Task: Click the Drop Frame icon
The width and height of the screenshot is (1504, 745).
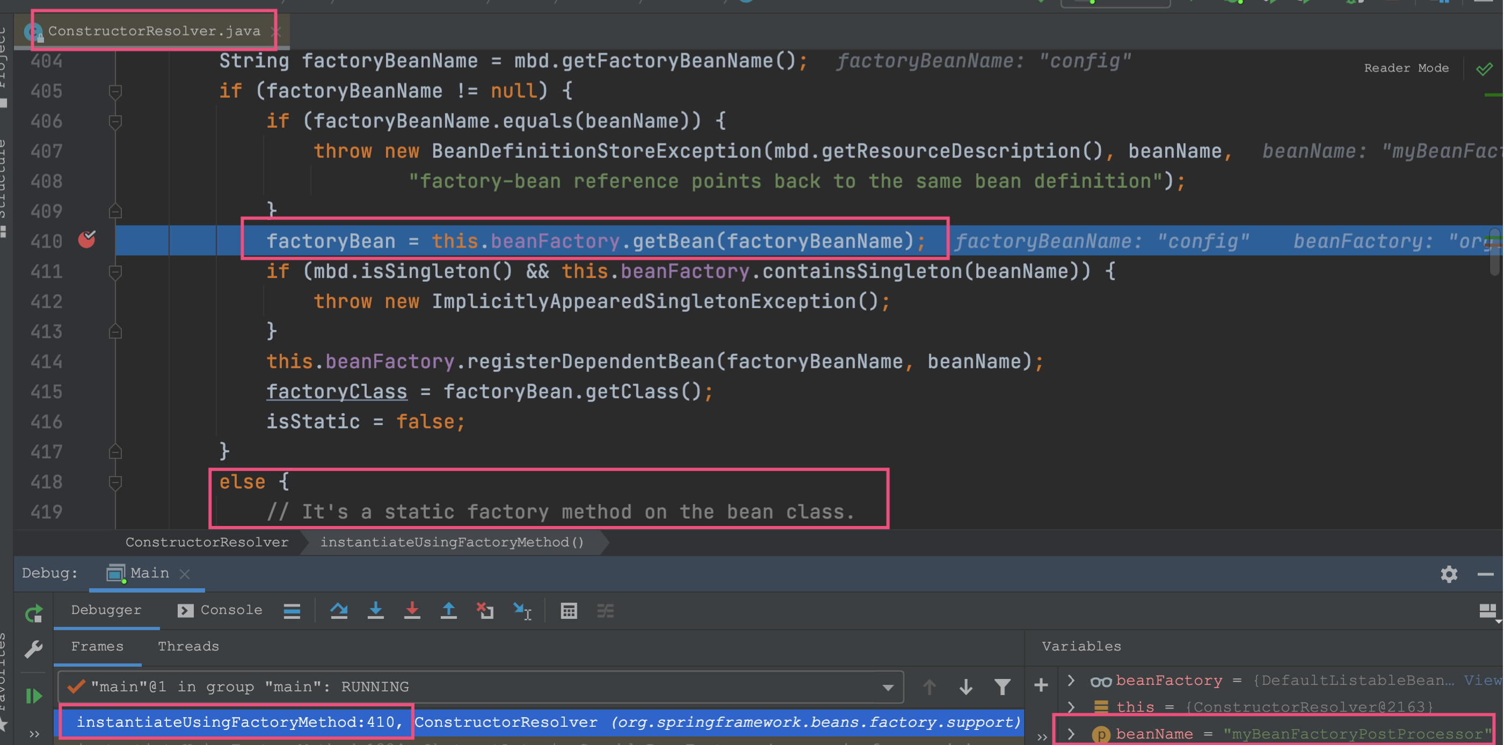Action: (x=485, y=611)
